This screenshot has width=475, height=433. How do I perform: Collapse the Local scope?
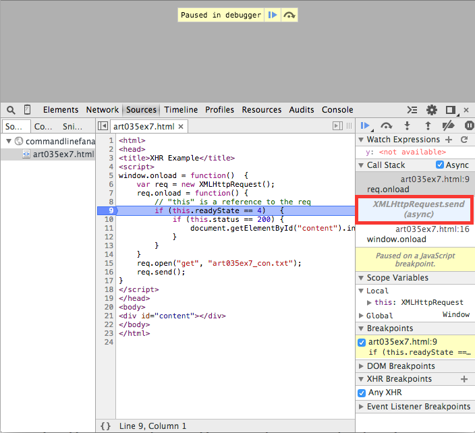[361, 291]
